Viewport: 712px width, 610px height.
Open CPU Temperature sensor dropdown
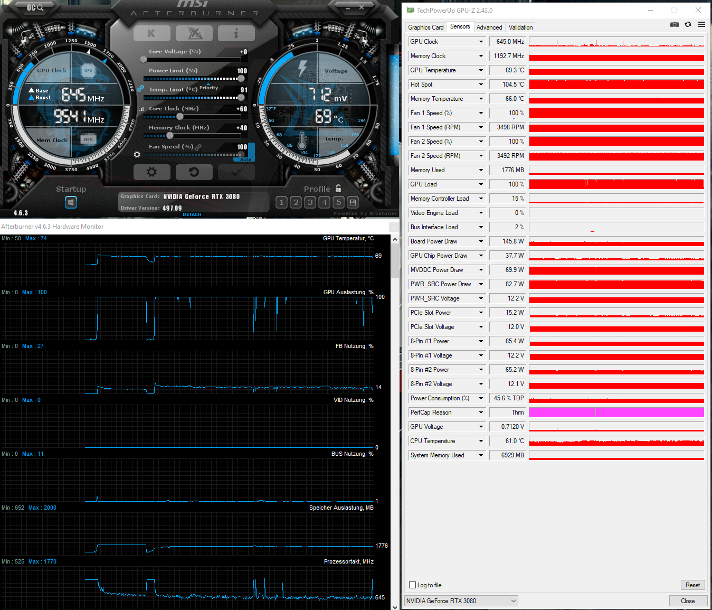pyautogui.click(x=481, y=441)
